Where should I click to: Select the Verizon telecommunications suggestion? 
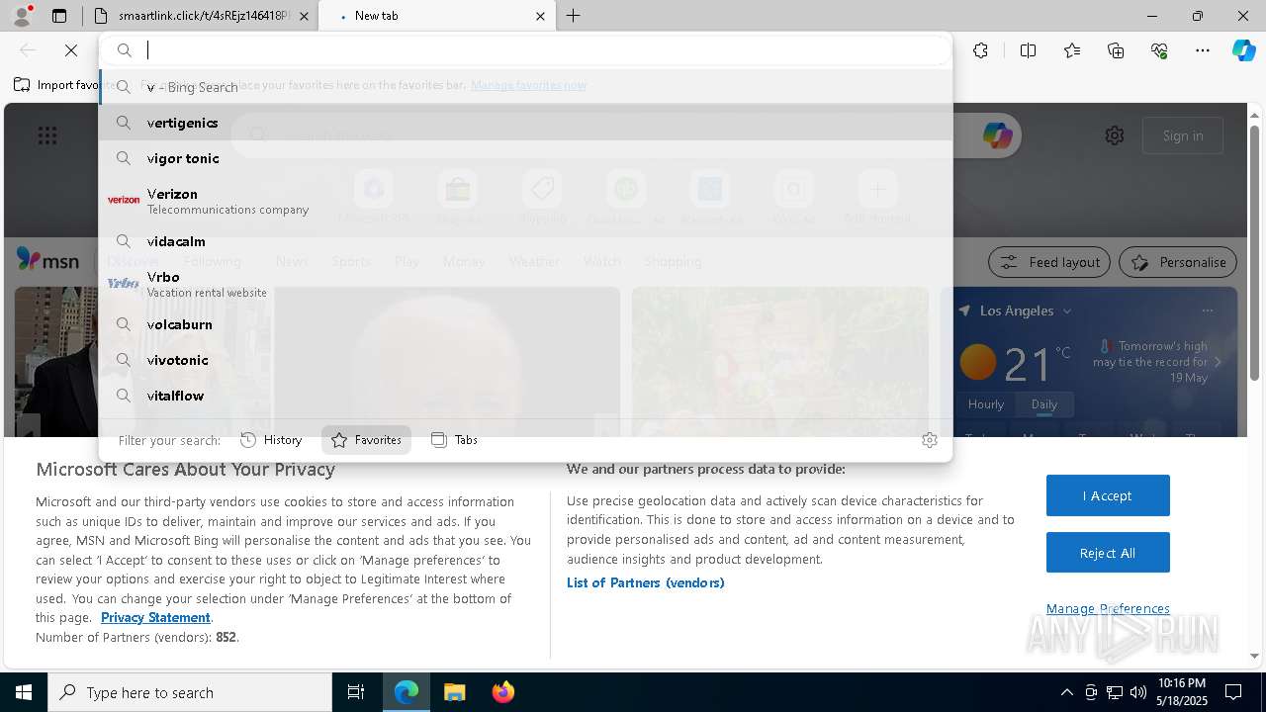(525, 200)
